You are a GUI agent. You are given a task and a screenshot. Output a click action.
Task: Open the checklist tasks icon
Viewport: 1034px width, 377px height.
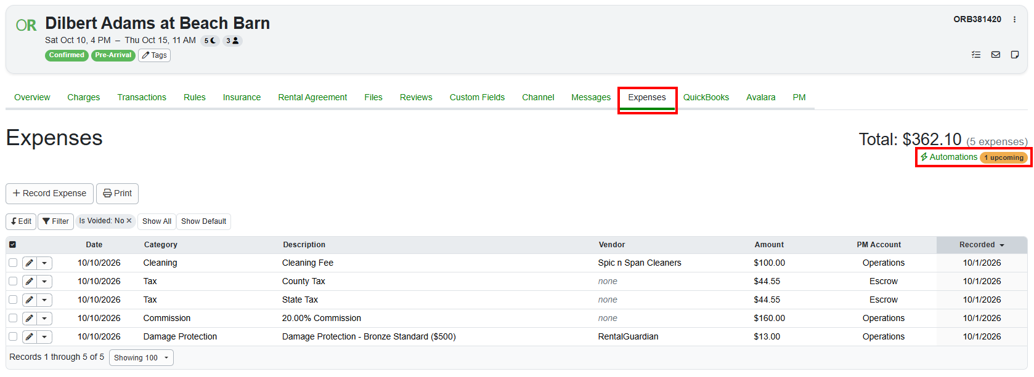[976, 55]
